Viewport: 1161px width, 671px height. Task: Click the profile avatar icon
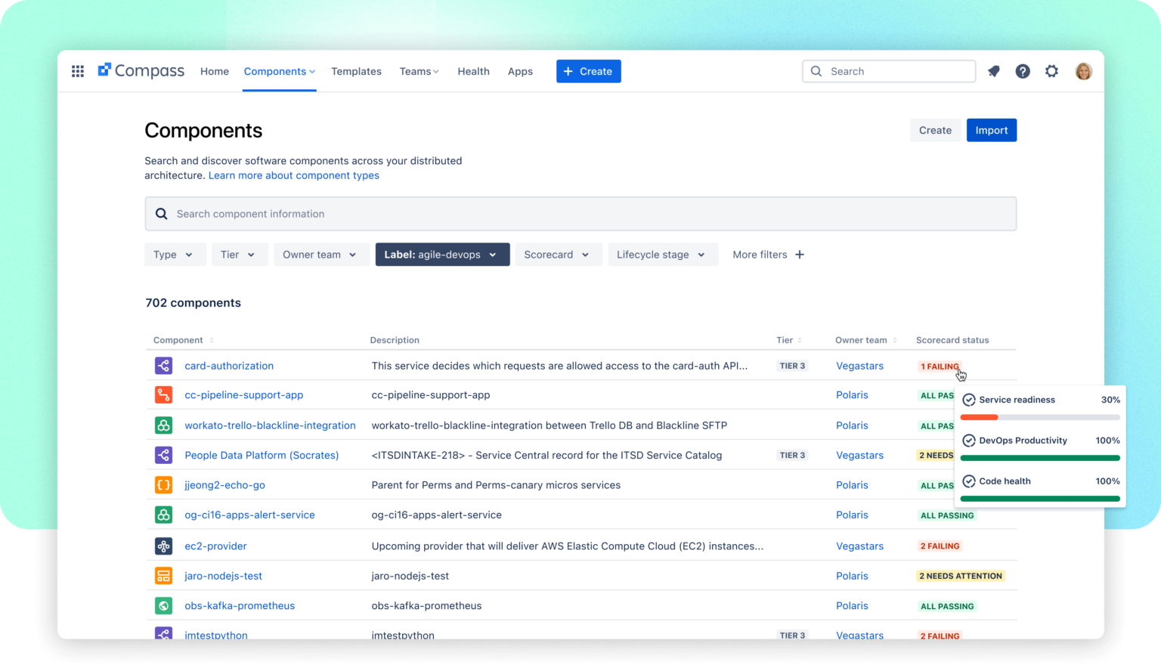click(1083, 71)
